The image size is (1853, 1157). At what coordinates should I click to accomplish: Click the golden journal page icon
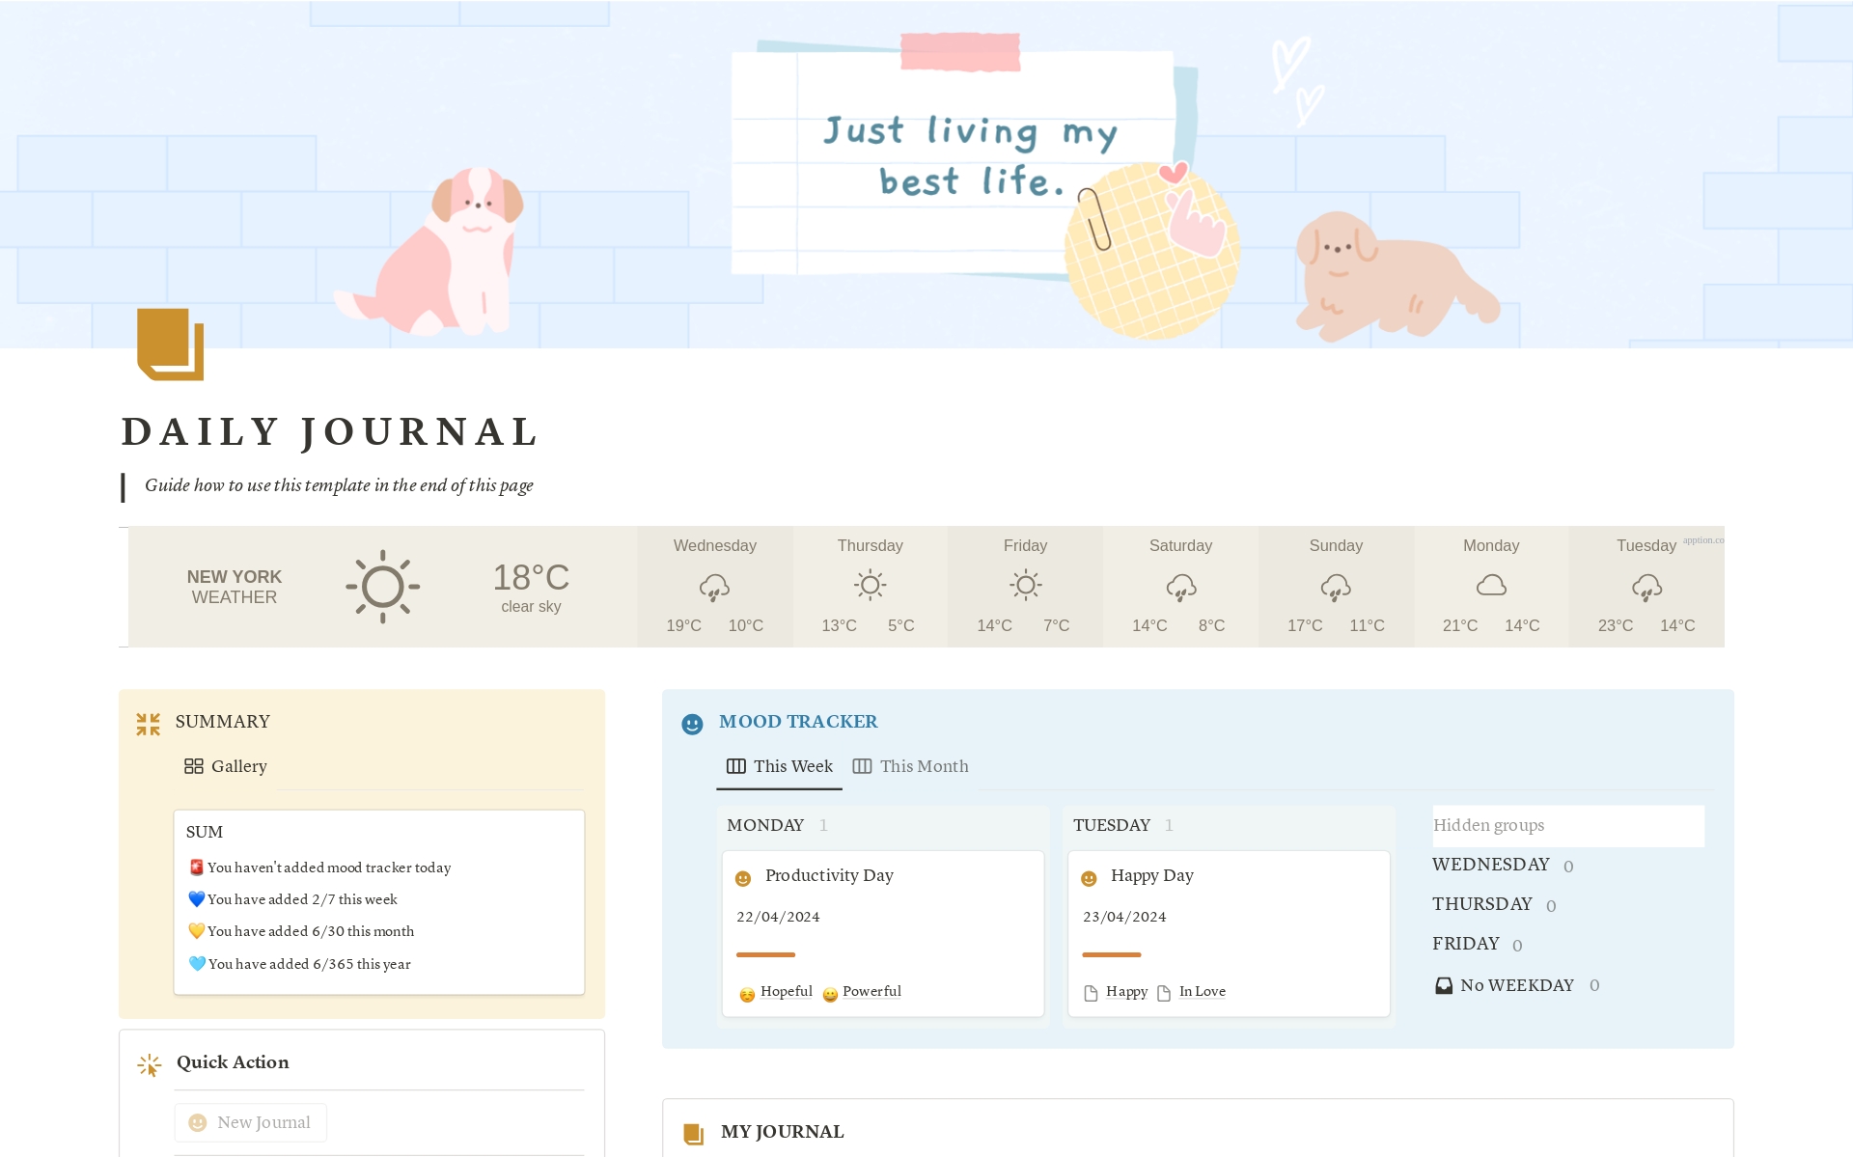click(x=170, y=344)
